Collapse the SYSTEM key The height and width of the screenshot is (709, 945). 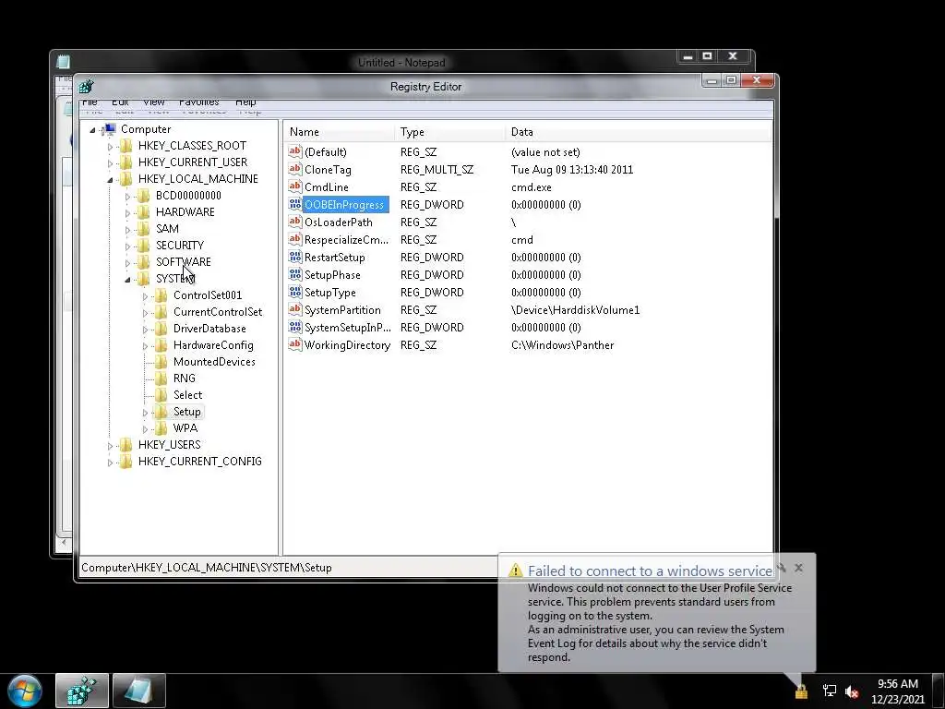127,279
